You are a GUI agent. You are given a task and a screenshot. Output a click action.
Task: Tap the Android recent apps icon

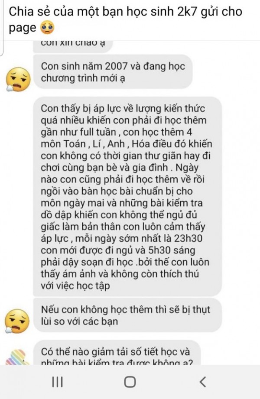(x=57, y=382)
